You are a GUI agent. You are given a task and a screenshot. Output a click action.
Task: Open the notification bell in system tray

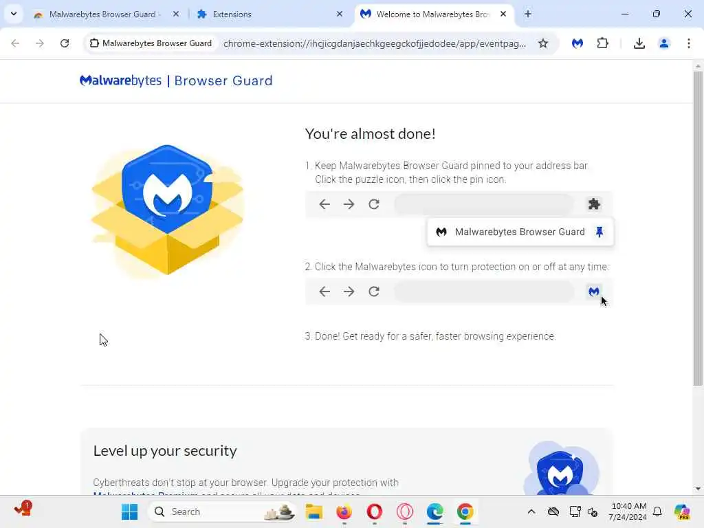[x=657, y=511]
